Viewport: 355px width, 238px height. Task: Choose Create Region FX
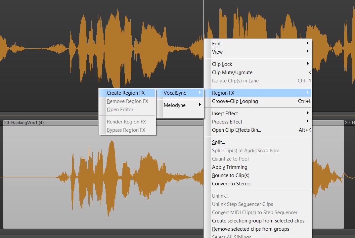point(127,93)
